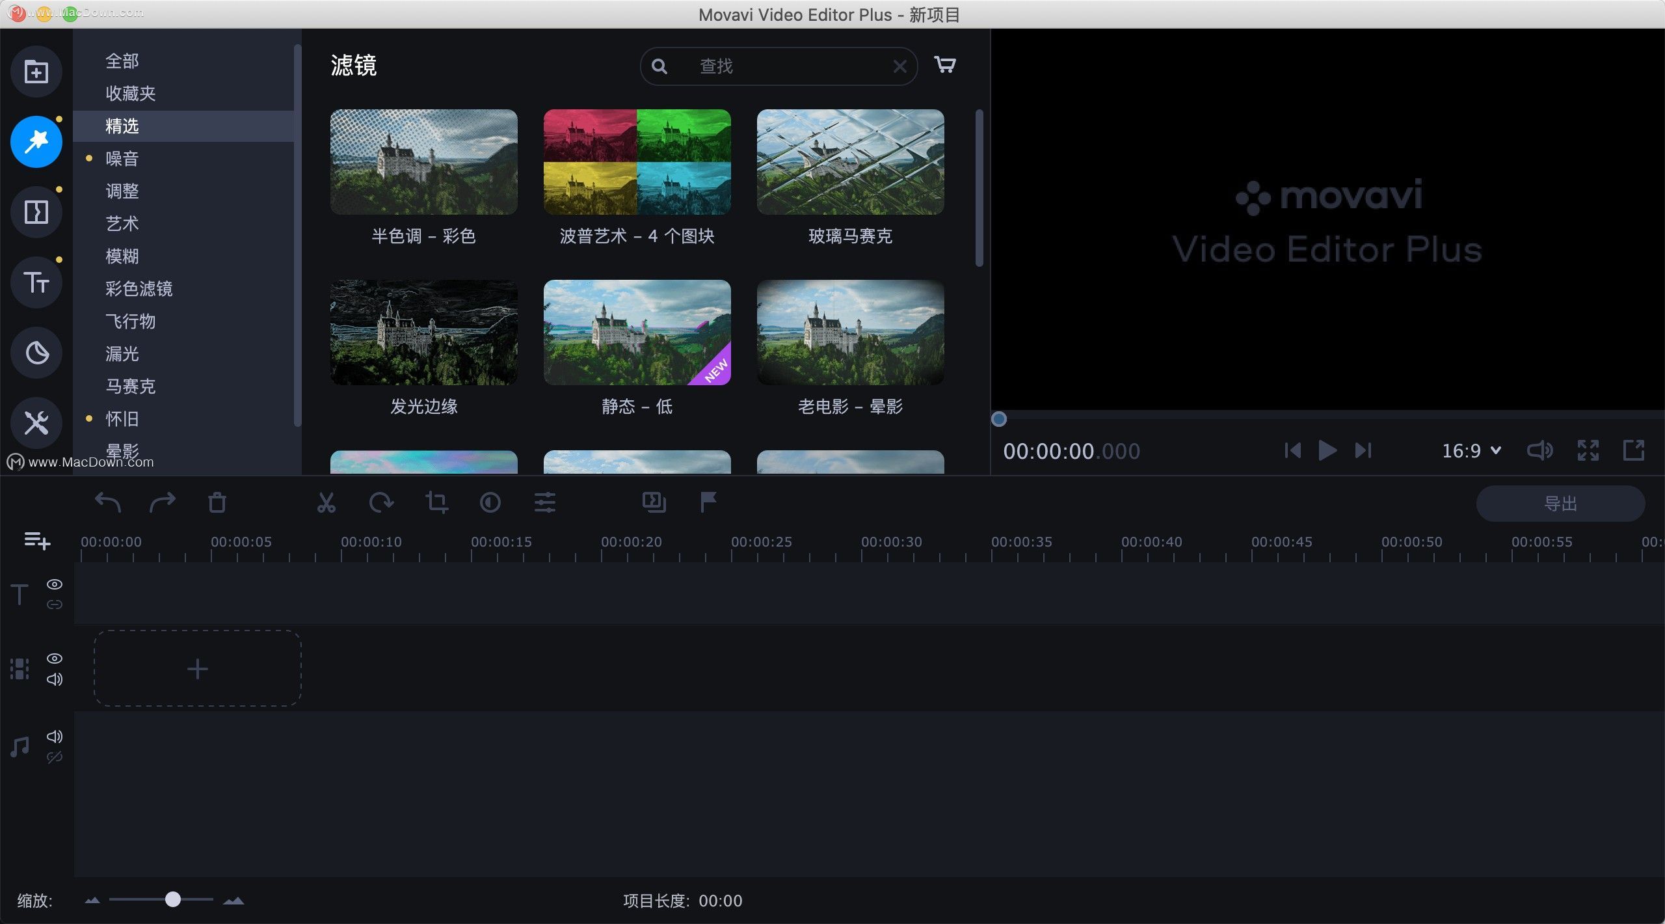The height and width of the screenshot is (924, 1665).
Task: Skip to next frame button
Action: click(1363, 450)
